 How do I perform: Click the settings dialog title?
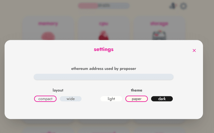pyautogui.click(x=103, y=49)
